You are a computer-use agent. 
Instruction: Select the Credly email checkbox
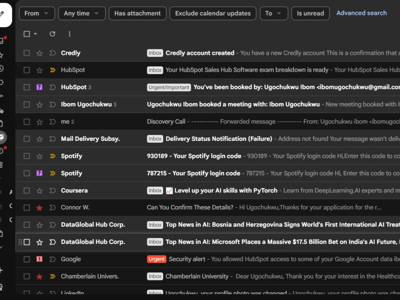click(27, 53)
